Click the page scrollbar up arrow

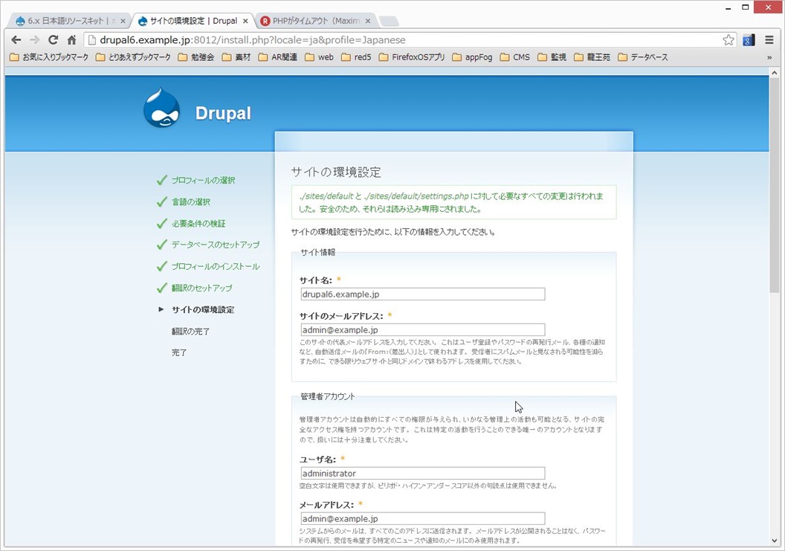pyautogui.click(x=775, y=73)
